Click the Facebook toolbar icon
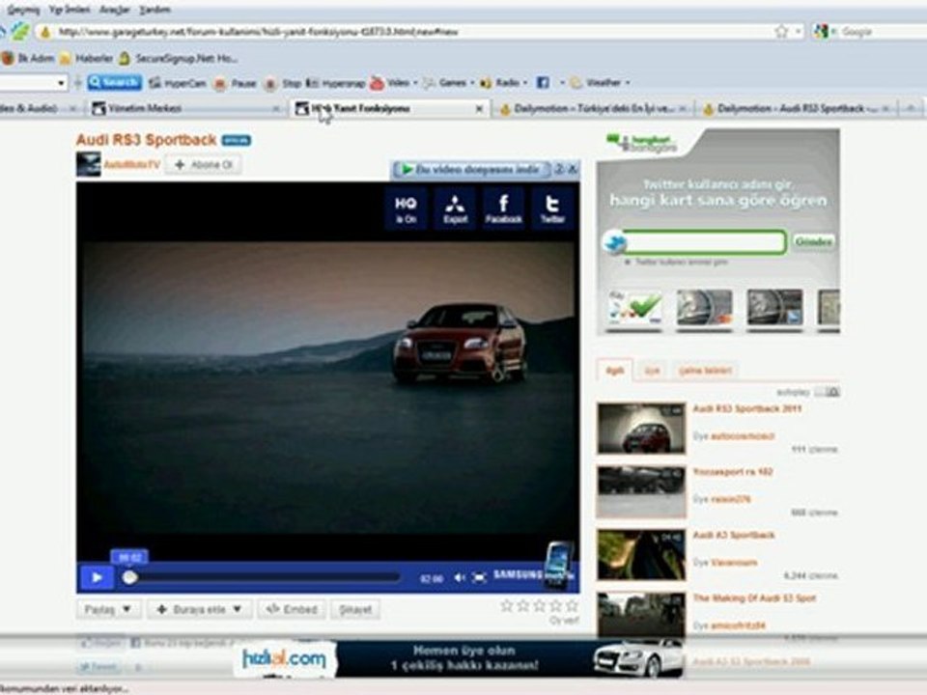Viewport: 927px width, 695px height. point(543,83)
